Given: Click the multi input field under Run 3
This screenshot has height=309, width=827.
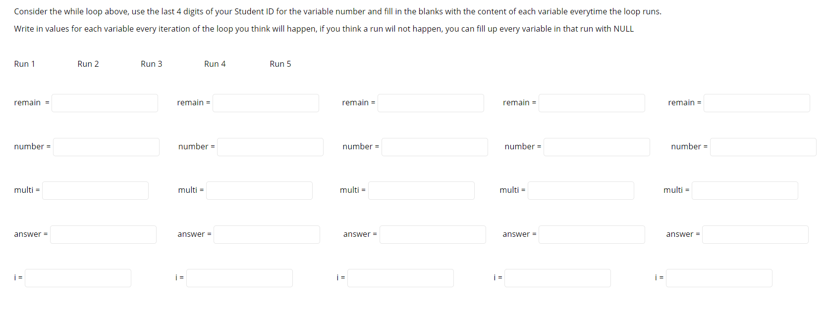Looking at the screenshot, I should [421, 190].
